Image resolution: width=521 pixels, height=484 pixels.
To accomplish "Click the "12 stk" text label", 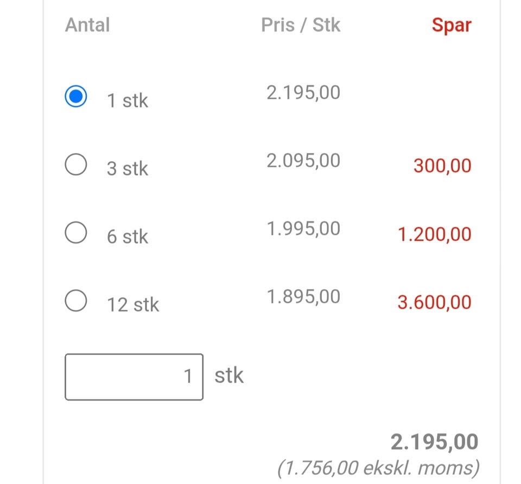I will [x=132, y=304].
